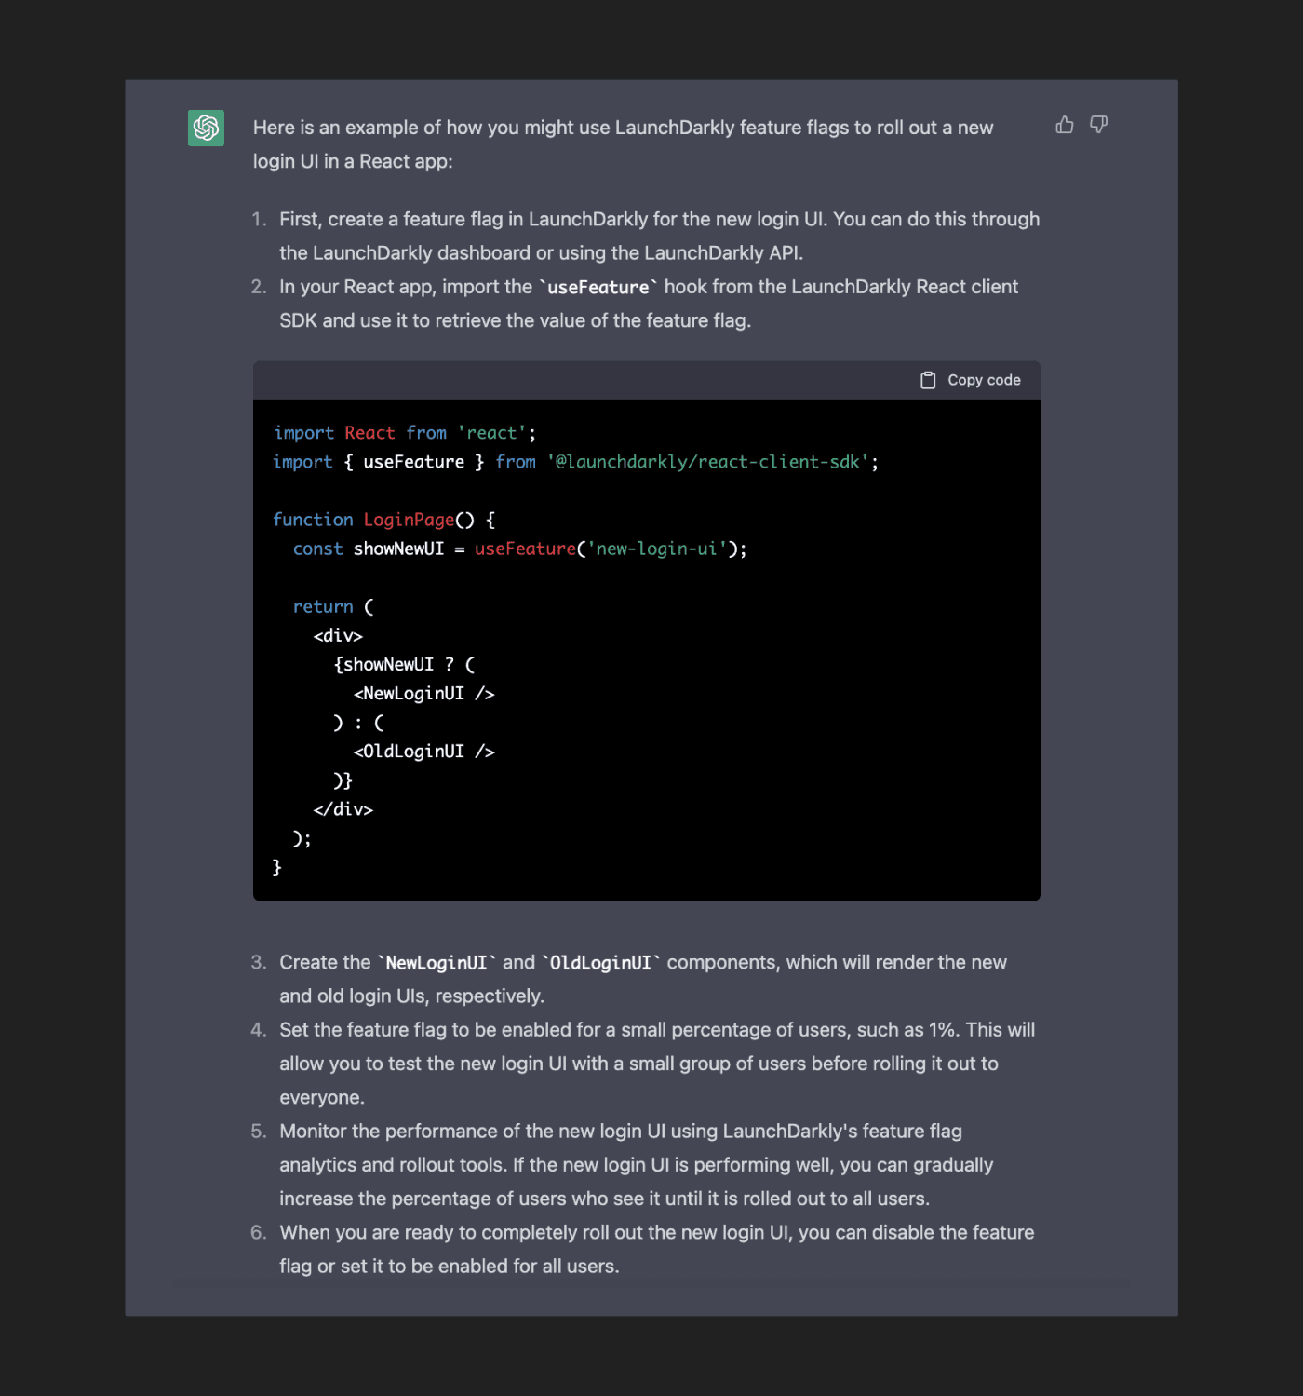Click the inline `useFeature` code in step 2
The width and height of the screenshot is (1303, 1396).
tap(598, 288)
